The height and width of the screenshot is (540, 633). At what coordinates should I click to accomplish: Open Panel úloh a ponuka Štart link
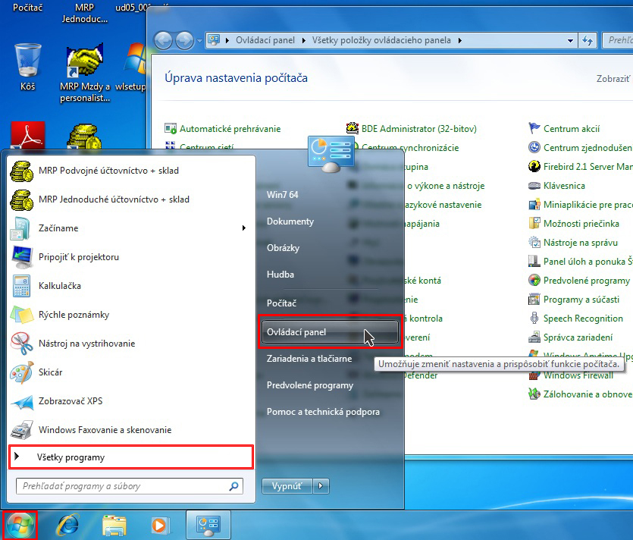point(588,262)
